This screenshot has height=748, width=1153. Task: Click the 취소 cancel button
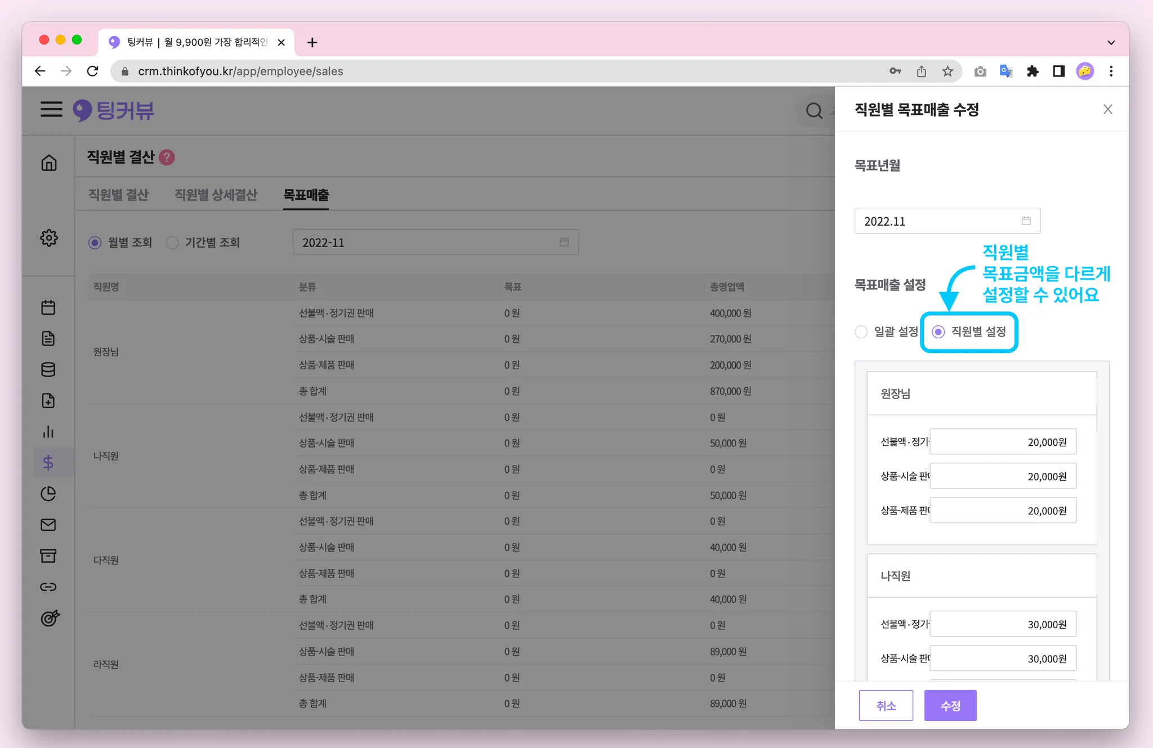(886, 705)
